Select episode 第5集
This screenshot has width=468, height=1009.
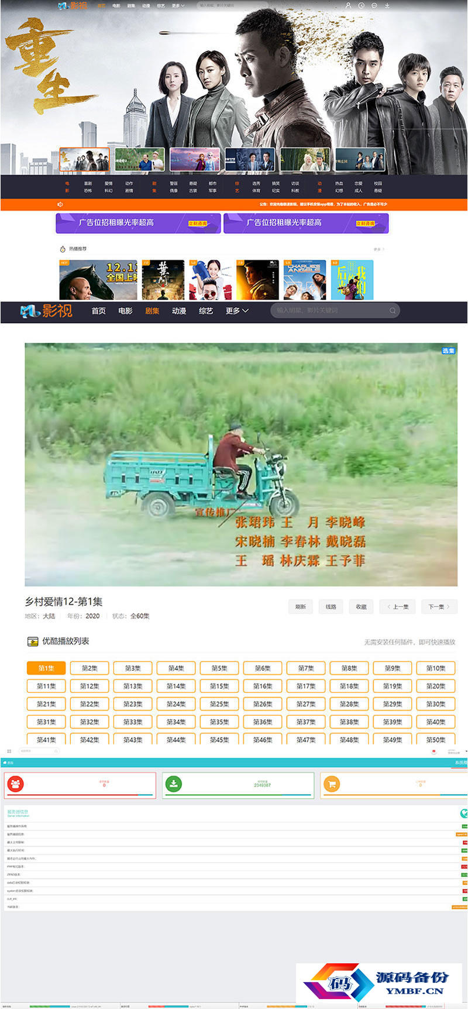[x=219, y=668]
